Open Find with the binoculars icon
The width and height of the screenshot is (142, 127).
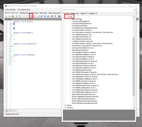pos(52,16)
